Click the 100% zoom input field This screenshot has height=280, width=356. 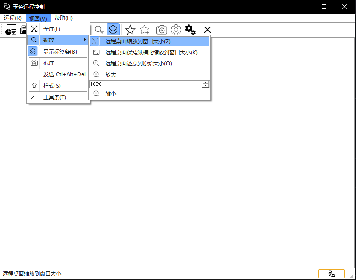point(144,84)
